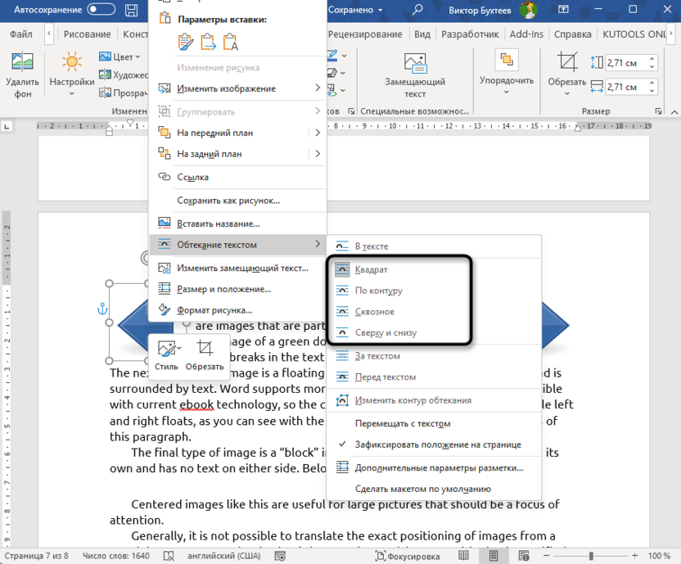Select the Ссылка menu entry
Image resolution: width=681 pixels, height=564 pixels.
(x=237, y=178)
